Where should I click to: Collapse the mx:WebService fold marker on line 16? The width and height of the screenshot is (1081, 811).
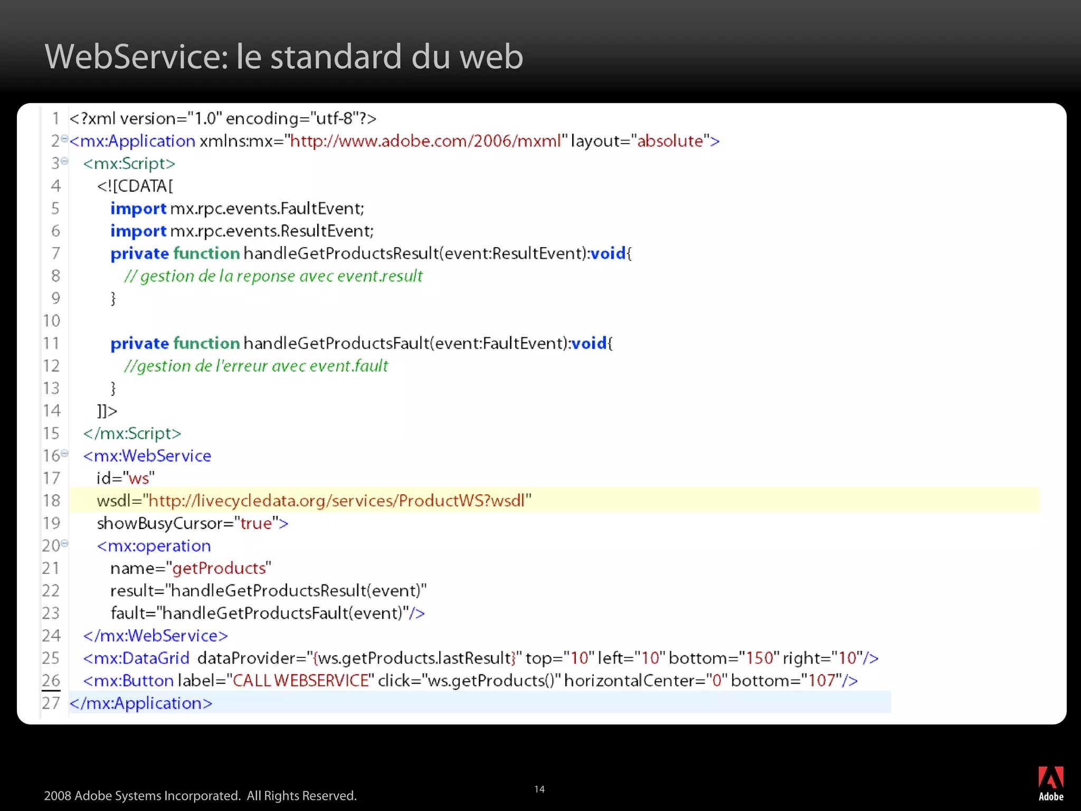click(64, 453)
